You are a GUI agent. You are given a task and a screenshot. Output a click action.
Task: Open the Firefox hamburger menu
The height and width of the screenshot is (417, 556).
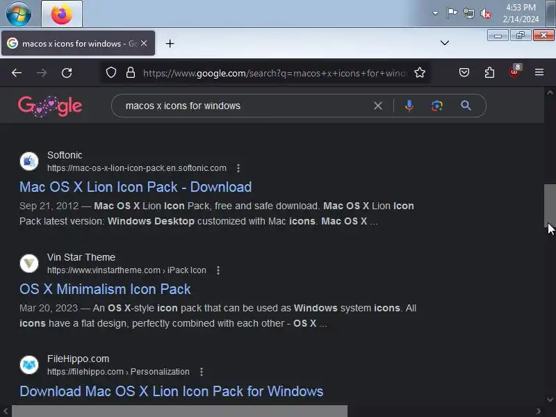(x=539, y=72)
